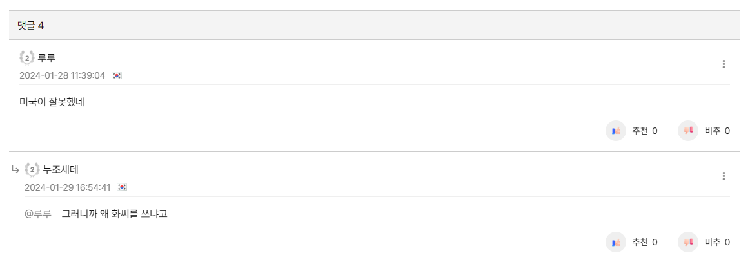
Task: Click the reply arrow icon before 누조새데
Action: point(15,169)
